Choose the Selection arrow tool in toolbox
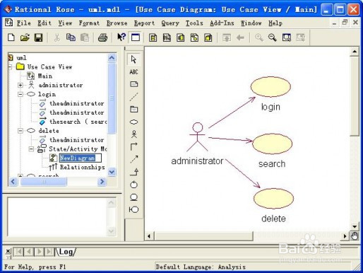This screenshot has height=273, width=363. pyautogui.click(x=133, y=59)
